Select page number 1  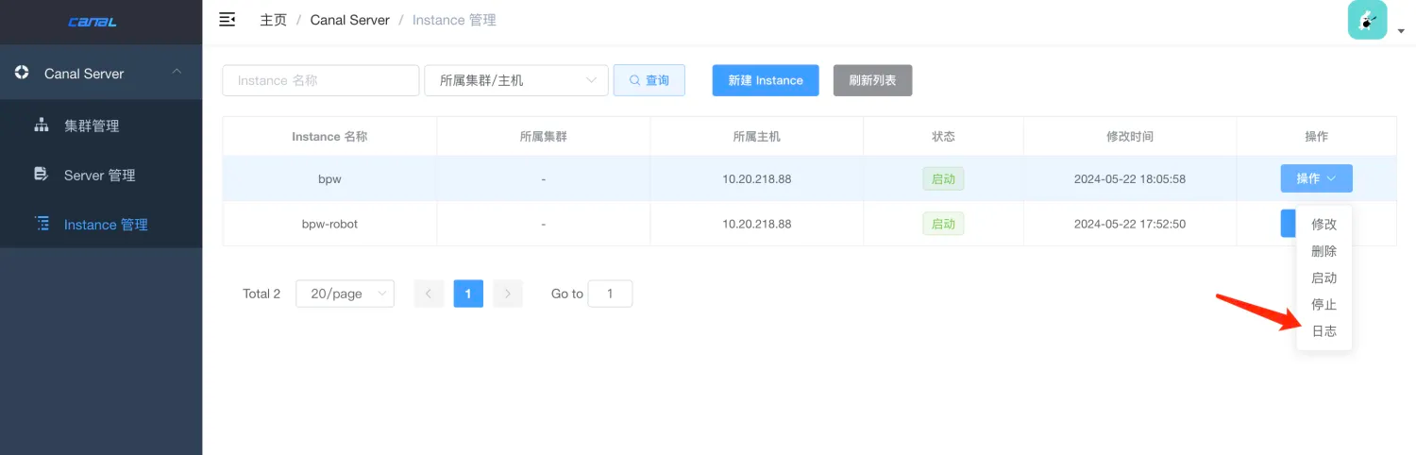pos(468,294)
